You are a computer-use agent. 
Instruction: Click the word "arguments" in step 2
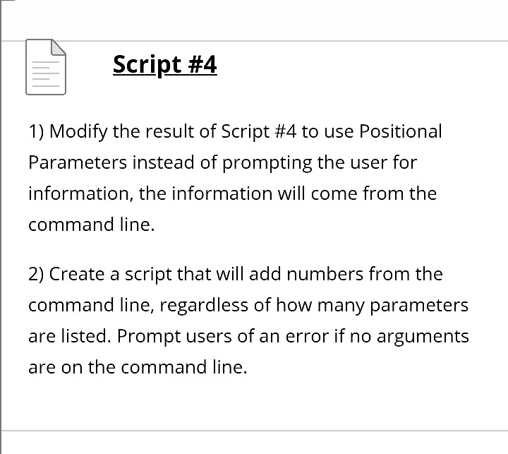[425, 336]
